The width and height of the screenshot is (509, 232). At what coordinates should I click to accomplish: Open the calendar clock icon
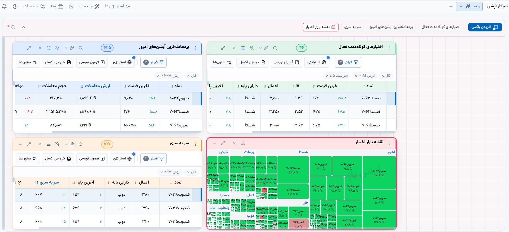(71, 6)
